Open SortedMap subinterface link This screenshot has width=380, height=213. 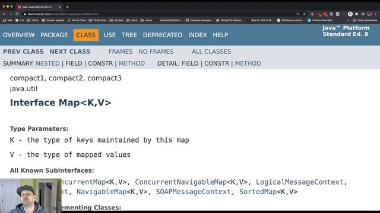pyautogui.click(x=258, y=192)
